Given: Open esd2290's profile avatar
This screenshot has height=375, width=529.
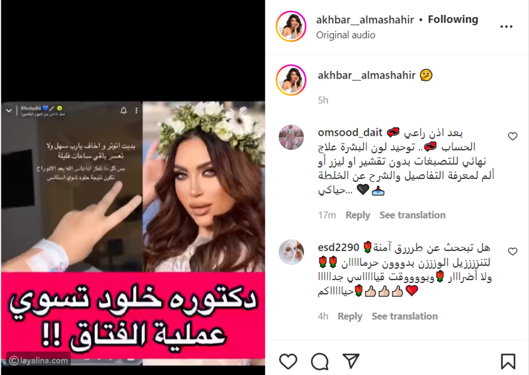Looking at the screenshot, I should pos(291,252).
